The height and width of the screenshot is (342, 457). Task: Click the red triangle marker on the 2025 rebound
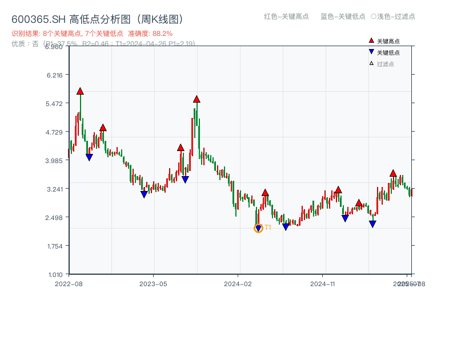(x=393, y=174)
